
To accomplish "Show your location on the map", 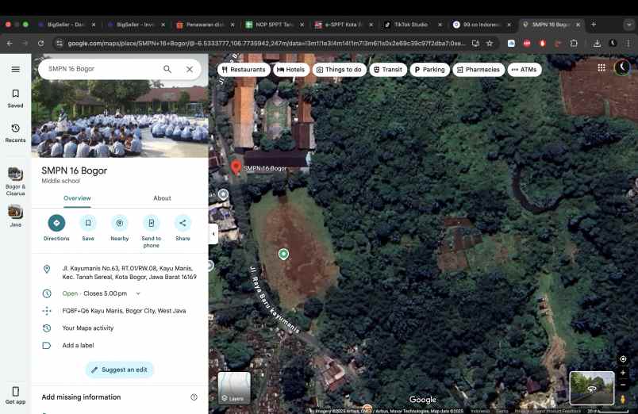I will [x=623, y=359].
